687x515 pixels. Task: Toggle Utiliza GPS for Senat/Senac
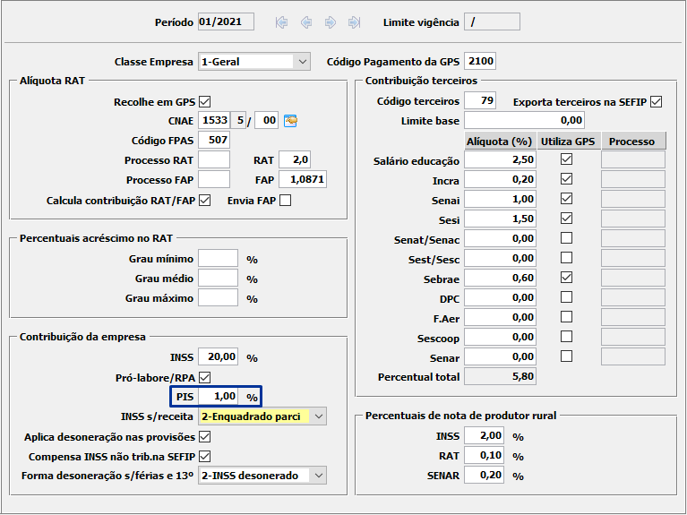point(566,238)
